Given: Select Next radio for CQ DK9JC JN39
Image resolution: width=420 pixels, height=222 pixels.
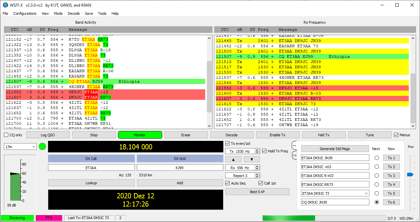Looking at the screenshot, I should [377, 202].
